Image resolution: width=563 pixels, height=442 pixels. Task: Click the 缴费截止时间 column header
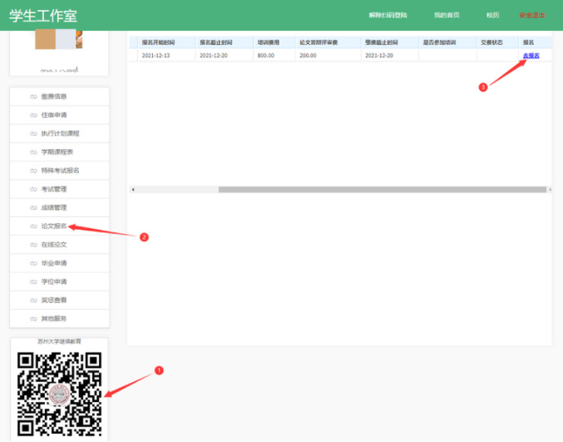tap(390, 42)
